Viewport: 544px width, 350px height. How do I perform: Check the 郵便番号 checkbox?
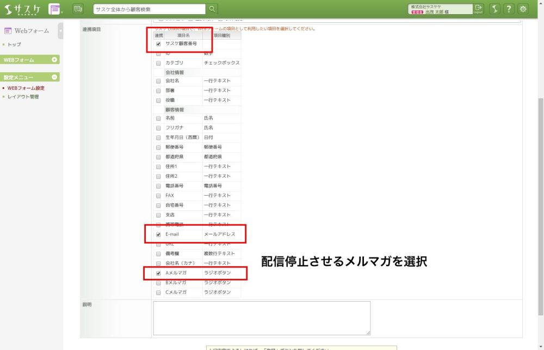point(158,148)
